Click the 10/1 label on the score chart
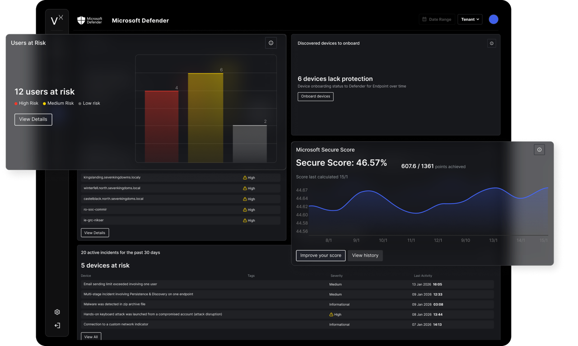 click(x=383, y=240)
